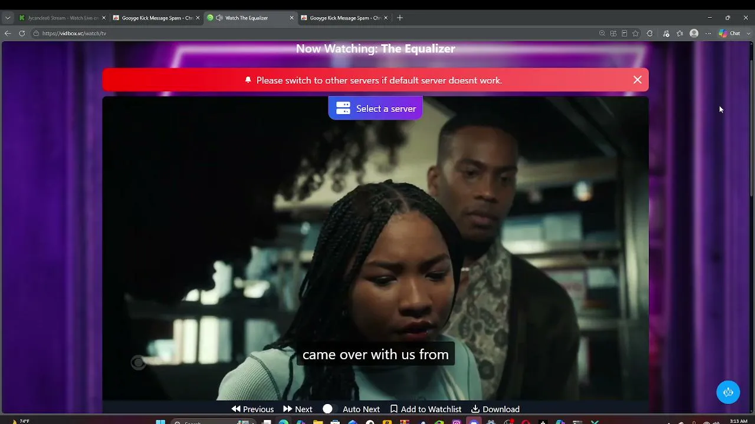Image resolution: width=755 pixels, height=424 pixels.
Task: Open the page zoom control
Action: (602, 34)
